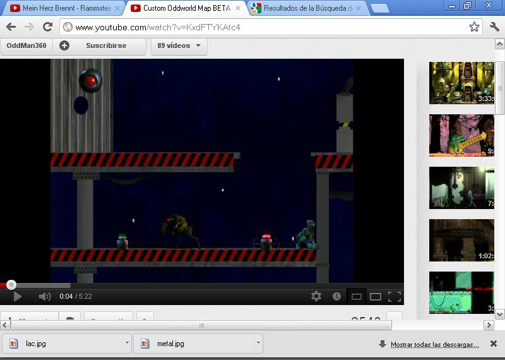The height and width of the screenshot is (360, 505).
Task: Close the downloads bar
Action: [494, 344]
